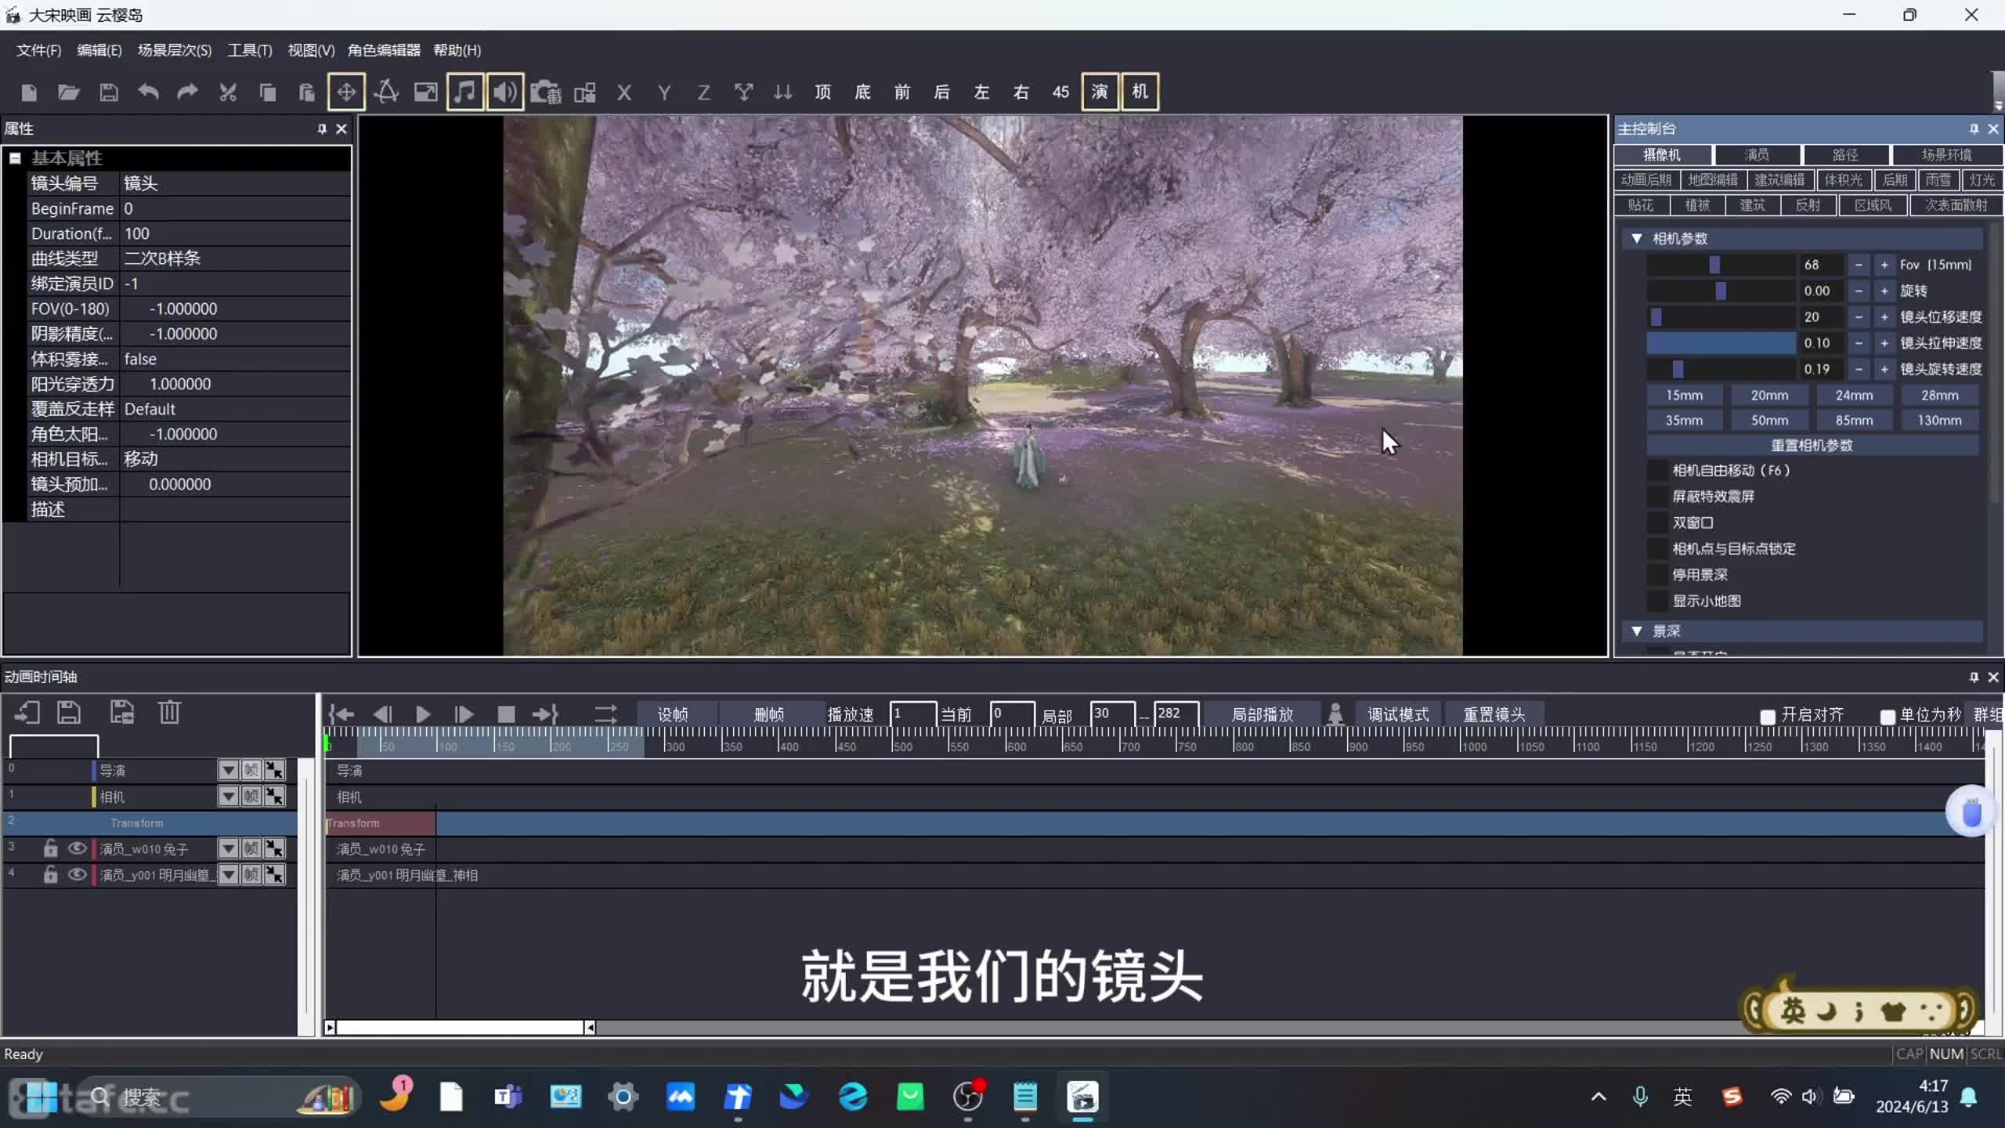Viewport: 2005px width, 1128px height.
Task: Collapse the 基本属性 section
Action: (15, 158)
